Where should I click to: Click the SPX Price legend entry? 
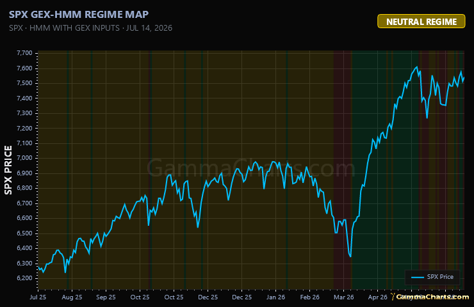(432, 277)
